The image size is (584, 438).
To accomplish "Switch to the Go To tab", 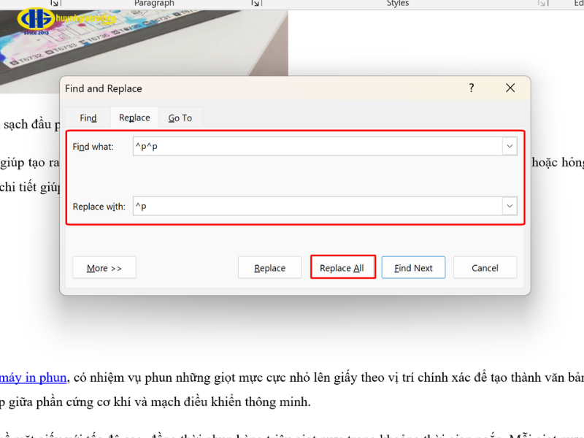I will click(180, 118).
